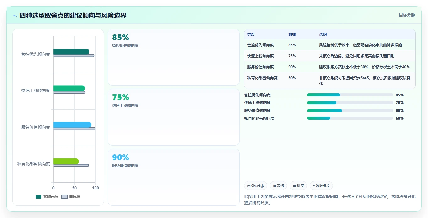The width and height of the screenshot is (428, 218).
Task: Click the 90% data card value
Action: pos(121,157)
